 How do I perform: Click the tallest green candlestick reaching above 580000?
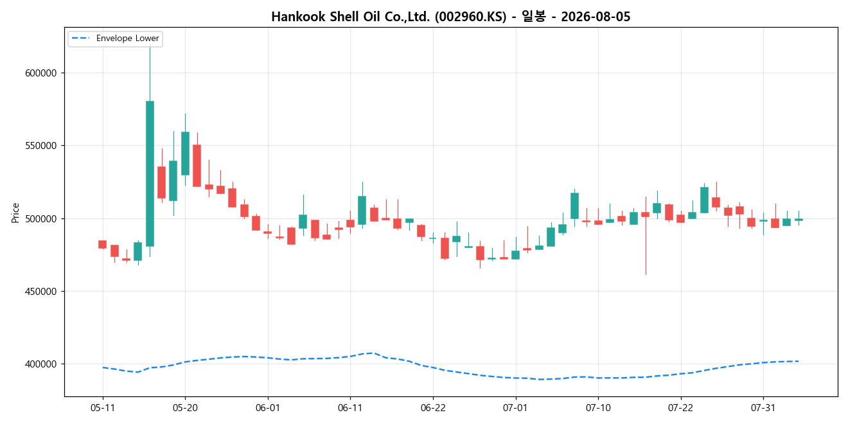[x=150, y=173]
